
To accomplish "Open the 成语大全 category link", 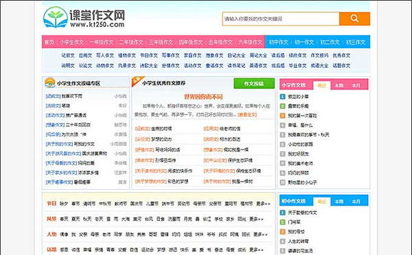I will pyautogui.click(x=319, y=66).
